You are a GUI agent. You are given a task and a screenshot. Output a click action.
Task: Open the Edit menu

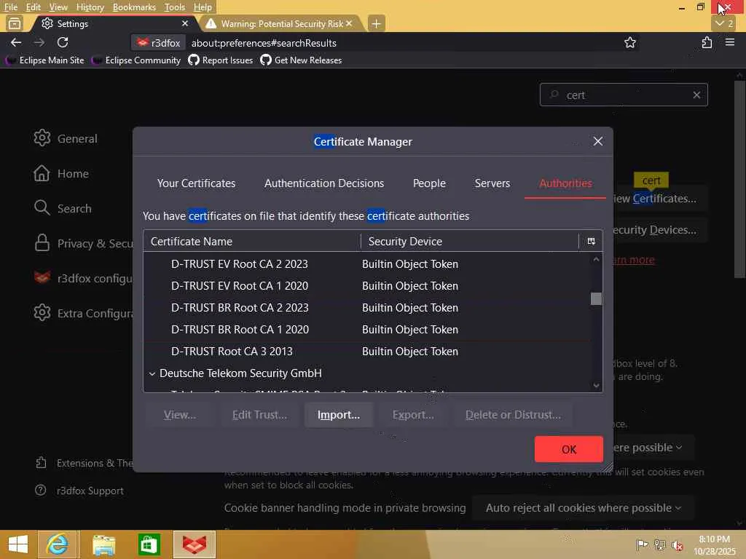34,7
